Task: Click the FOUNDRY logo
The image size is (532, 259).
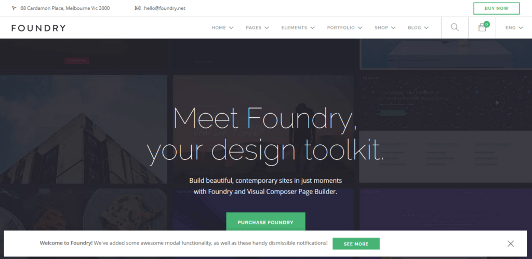Action: (38, 28)
